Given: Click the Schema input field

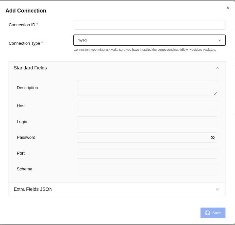Looking at the screenshot, I should click(147, 169).
